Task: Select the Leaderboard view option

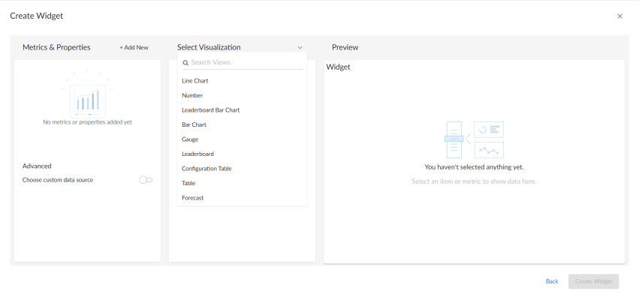Action: (197, 154)
